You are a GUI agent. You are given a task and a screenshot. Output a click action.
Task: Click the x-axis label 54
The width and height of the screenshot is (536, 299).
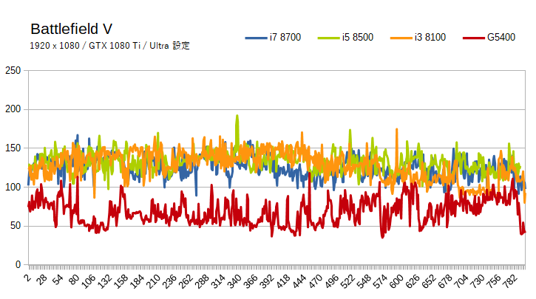58,280
